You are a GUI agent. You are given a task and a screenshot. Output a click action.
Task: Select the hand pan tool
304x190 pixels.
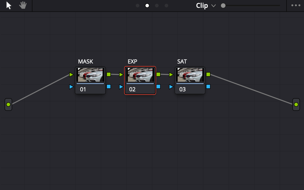point(23,5)
